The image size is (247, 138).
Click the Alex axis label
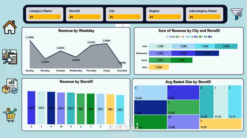145,67
